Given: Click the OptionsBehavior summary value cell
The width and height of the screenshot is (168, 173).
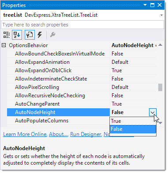Looking at the screenshot, I should (133, 45).
